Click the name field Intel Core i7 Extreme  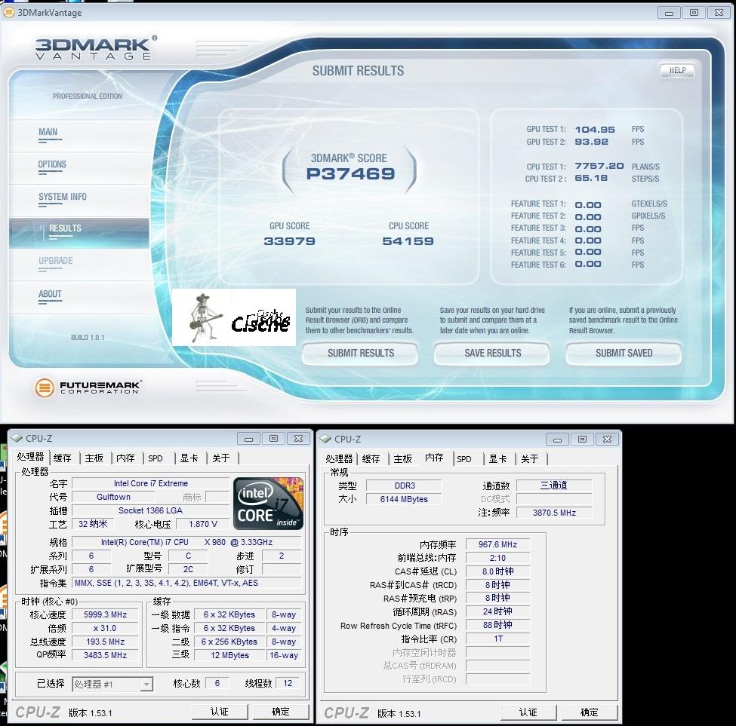[151, 483]
